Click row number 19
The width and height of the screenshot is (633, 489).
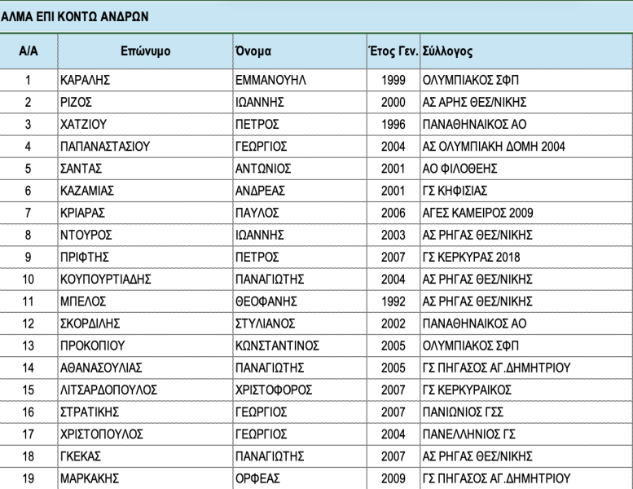click(x=28, y=478)
